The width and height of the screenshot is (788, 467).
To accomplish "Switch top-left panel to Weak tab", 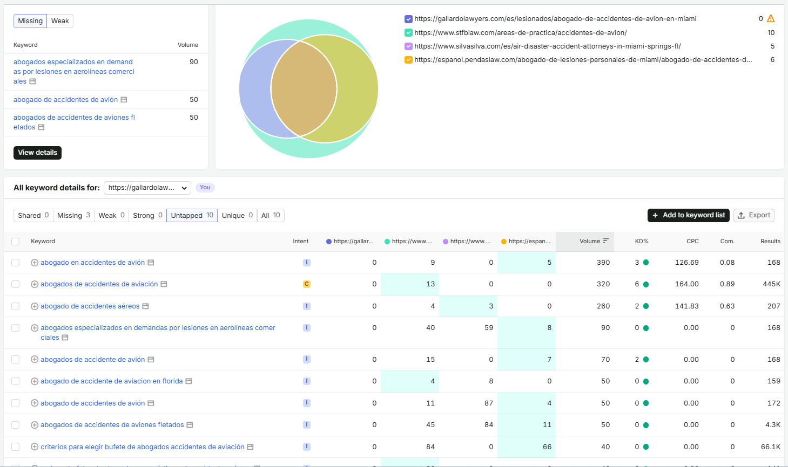I will [x=60, y=21].
